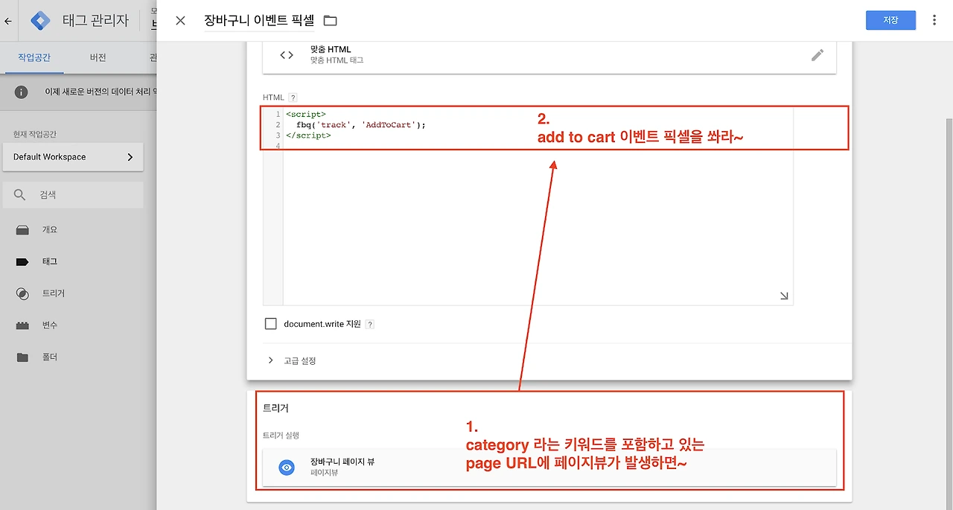Rename the tag title 장바구니 이벤트 픽셀
The height and width of the screenshot is (510, 953).
pyautogui.click(x=259, y=21)
